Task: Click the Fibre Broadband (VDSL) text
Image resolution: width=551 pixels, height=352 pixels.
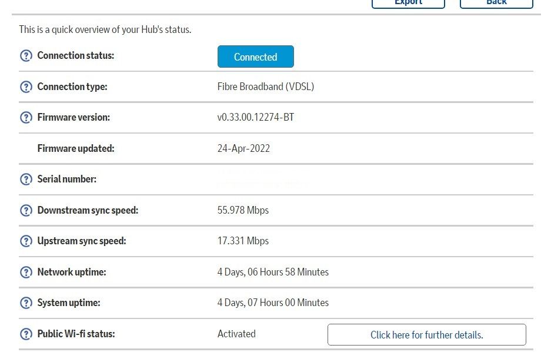Action: [x=266, y=87]
